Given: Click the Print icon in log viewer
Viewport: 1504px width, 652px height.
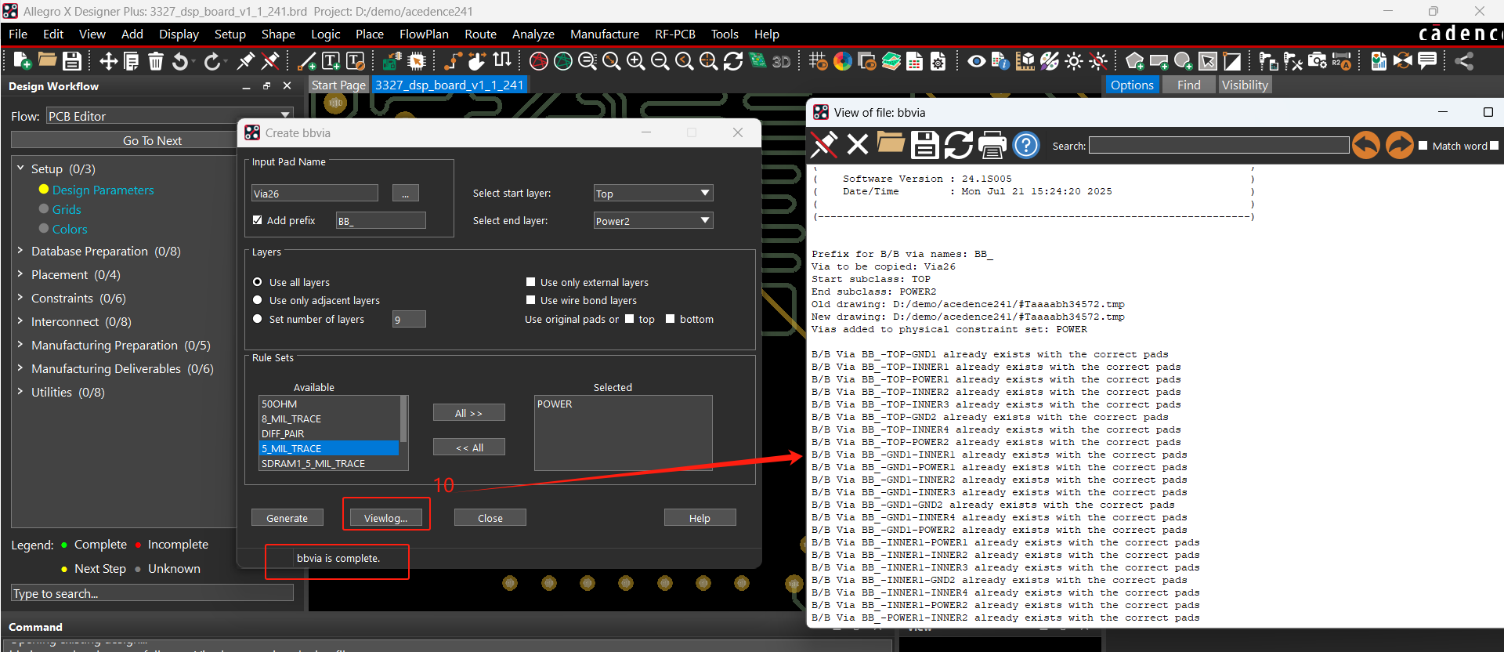Looking at the screenshot, I should pos(992,145).
